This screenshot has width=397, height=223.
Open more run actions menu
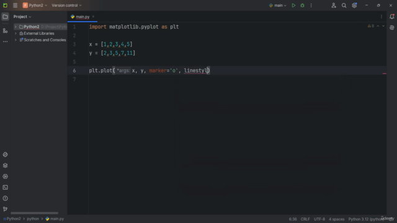click(x=311, y=6)
